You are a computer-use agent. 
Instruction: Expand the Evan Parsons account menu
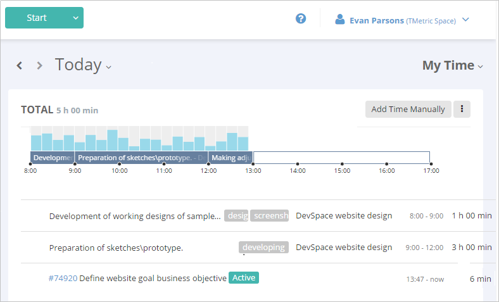pos(465,20)
